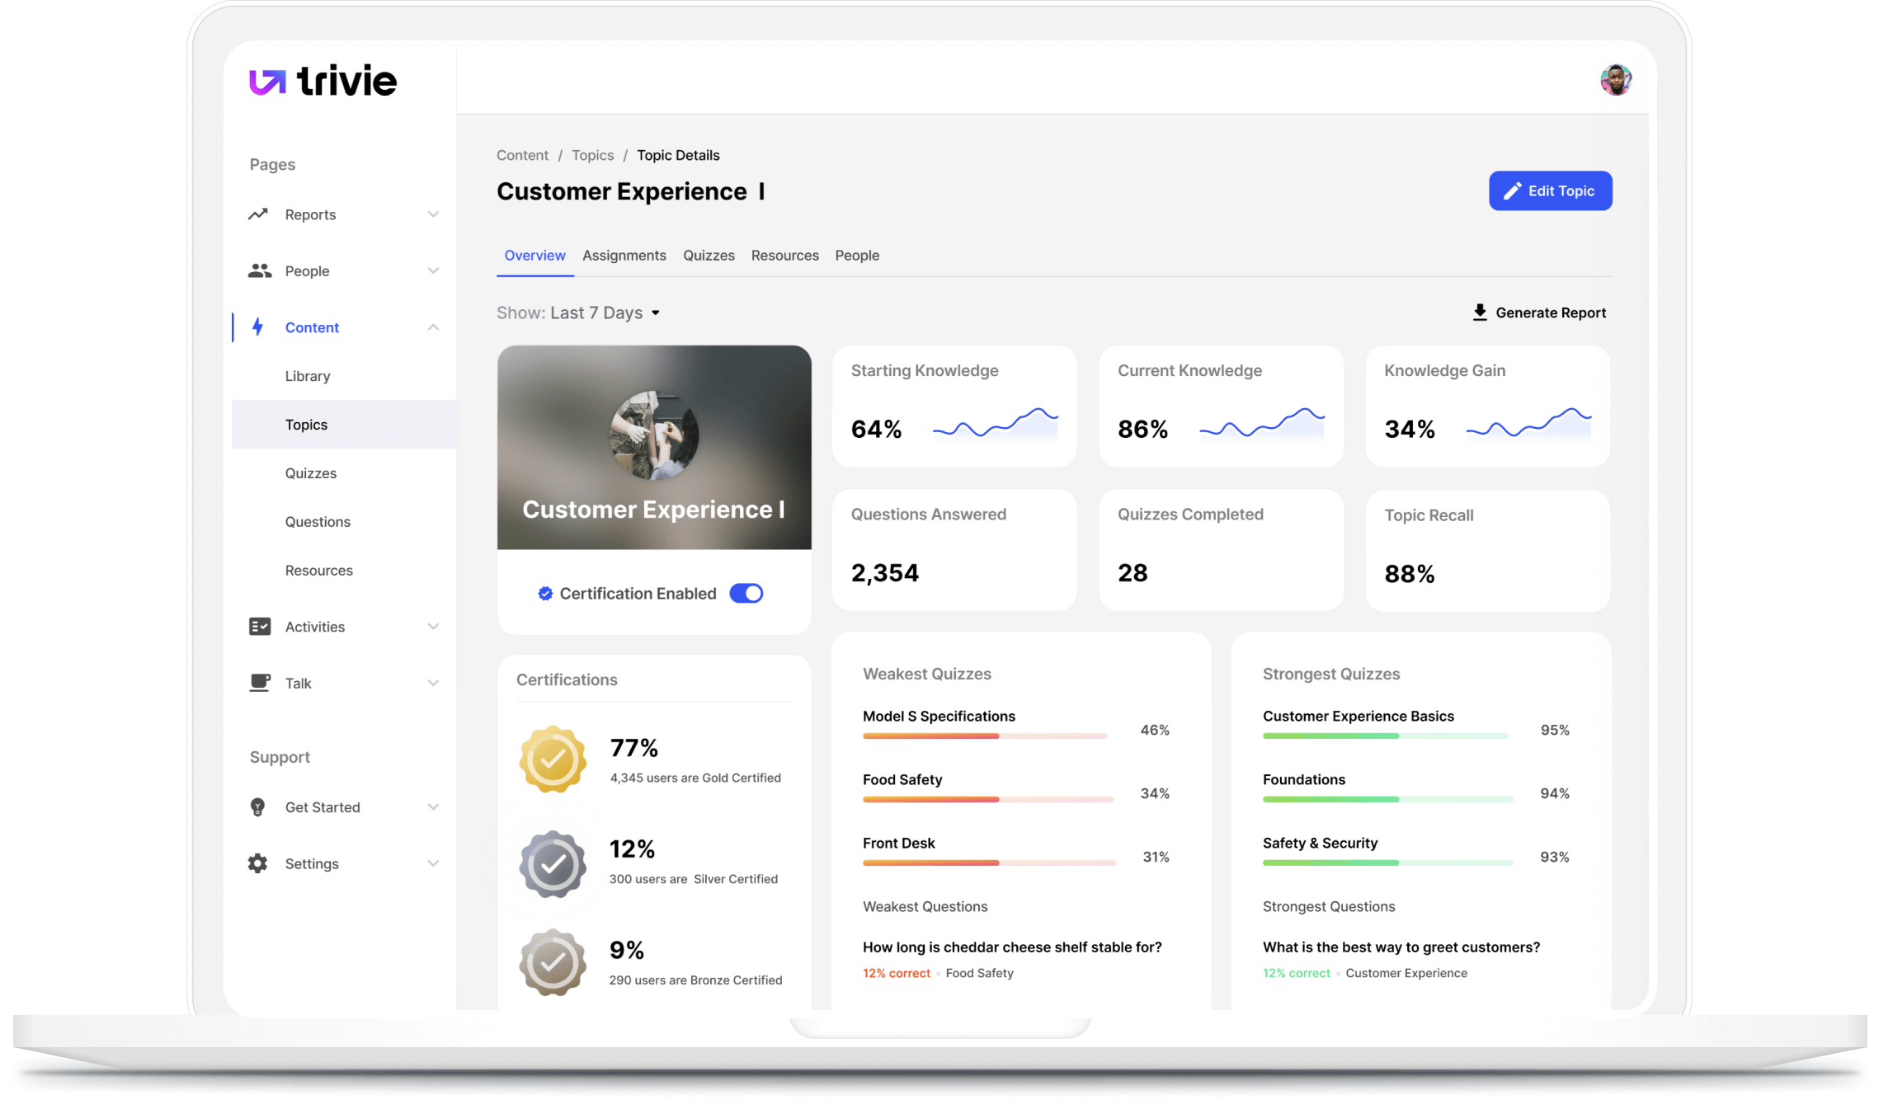The height and width of the screenshot is (1100, 1879).
Task: Switch to the People tab
Action: [x=858, y=256]
